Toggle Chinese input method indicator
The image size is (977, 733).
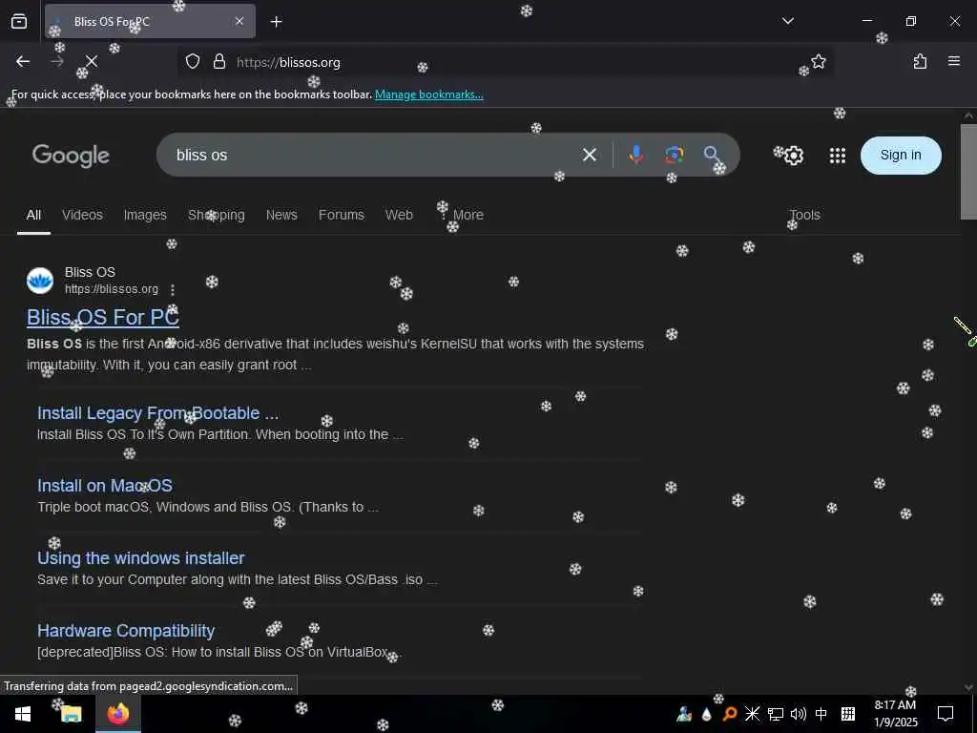(x=821, y=714)
